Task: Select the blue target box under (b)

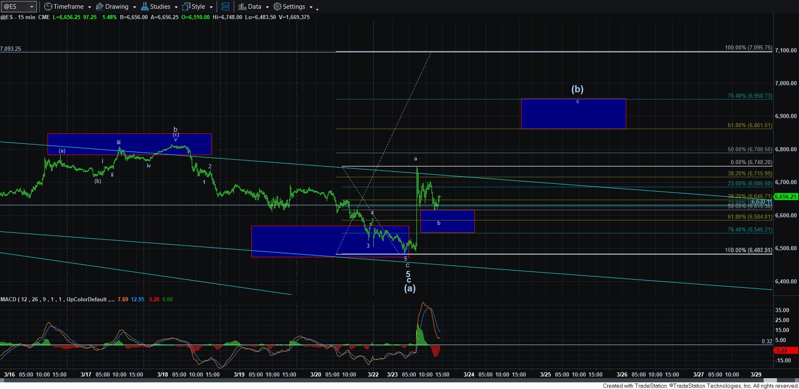Action: (x=573, y=114)
